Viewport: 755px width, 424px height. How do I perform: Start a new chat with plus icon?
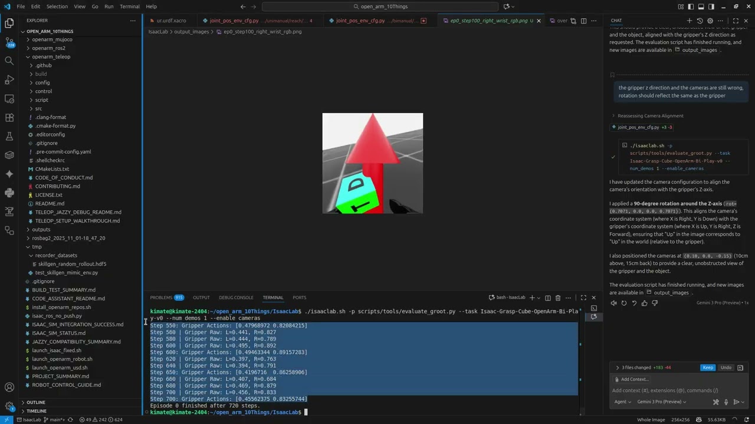(689, 21)
